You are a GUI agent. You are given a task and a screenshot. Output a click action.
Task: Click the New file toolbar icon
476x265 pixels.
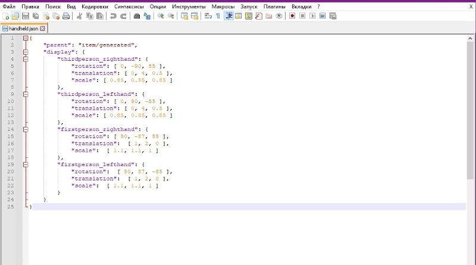(6, 16)
